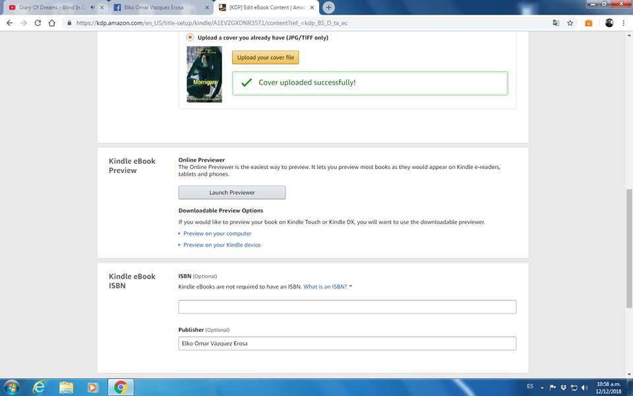Mute the Diary Of Dreams tab audio icon
The image size is (633, 396).
(92, 8)
